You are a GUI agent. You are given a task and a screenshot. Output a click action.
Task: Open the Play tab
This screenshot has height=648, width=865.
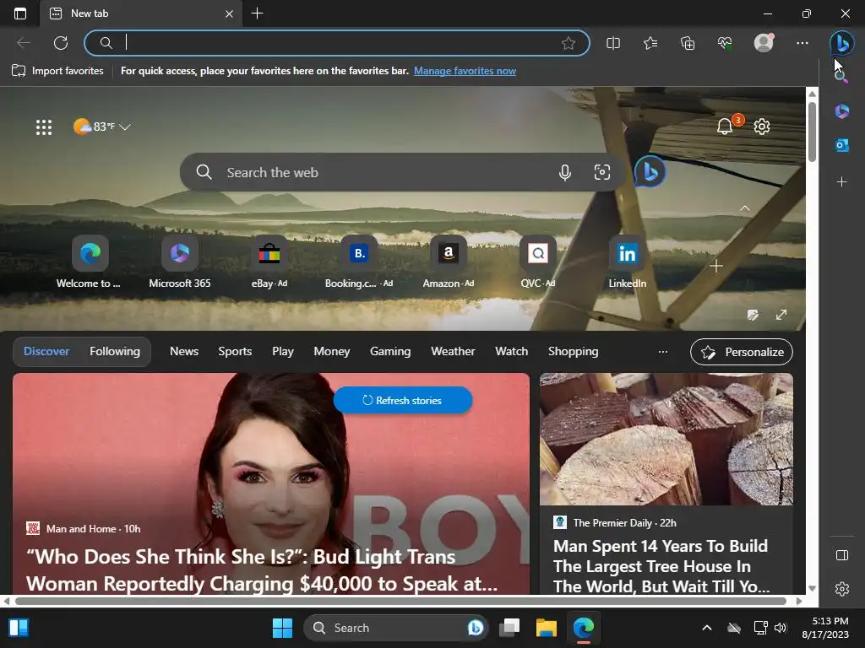pos(282,352)
